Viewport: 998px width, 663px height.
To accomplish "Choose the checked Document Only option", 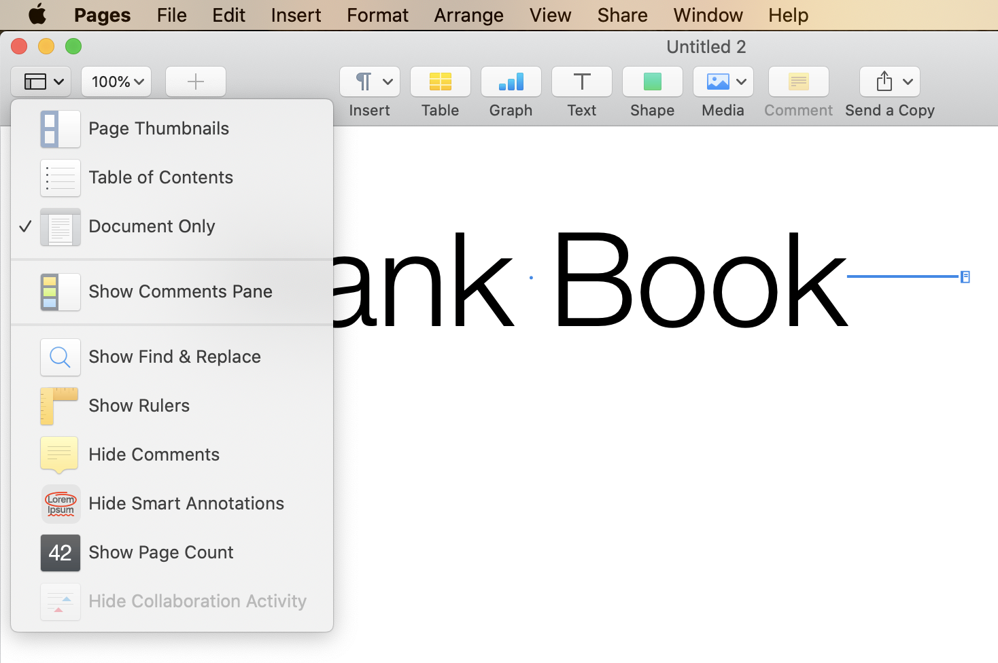I will [172, 227].
